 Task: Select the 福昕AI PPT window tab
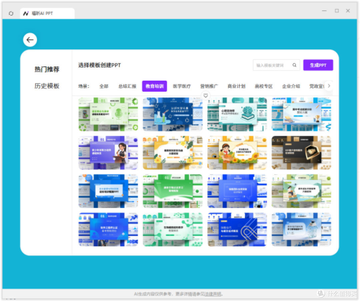pyautogui.click(x=47, y=14)
